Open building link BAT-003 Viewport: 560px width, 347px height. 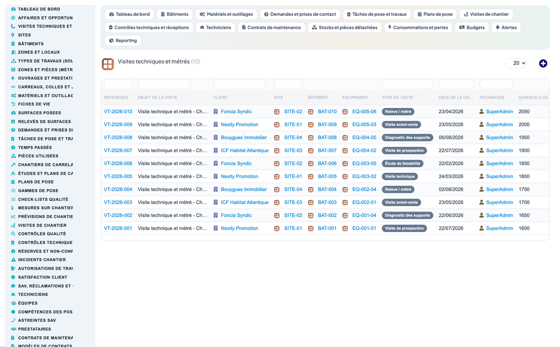click(x=327, y=202)
